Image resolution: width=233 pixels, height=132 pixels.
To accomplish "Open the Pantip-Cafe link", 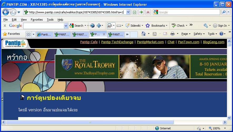I will tap(89, 42).
